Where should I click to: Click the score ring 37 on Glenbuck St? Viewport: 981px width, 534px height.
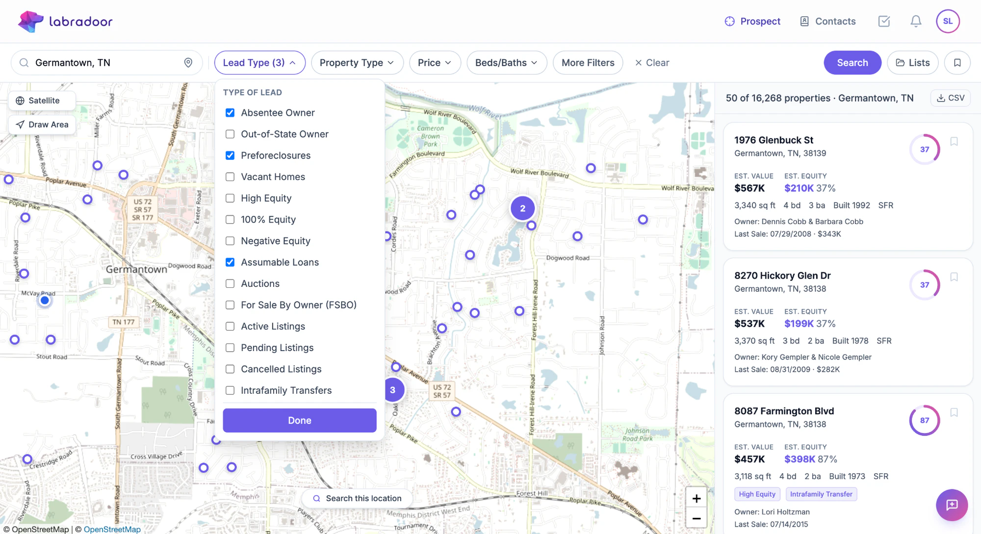[924, 149]
